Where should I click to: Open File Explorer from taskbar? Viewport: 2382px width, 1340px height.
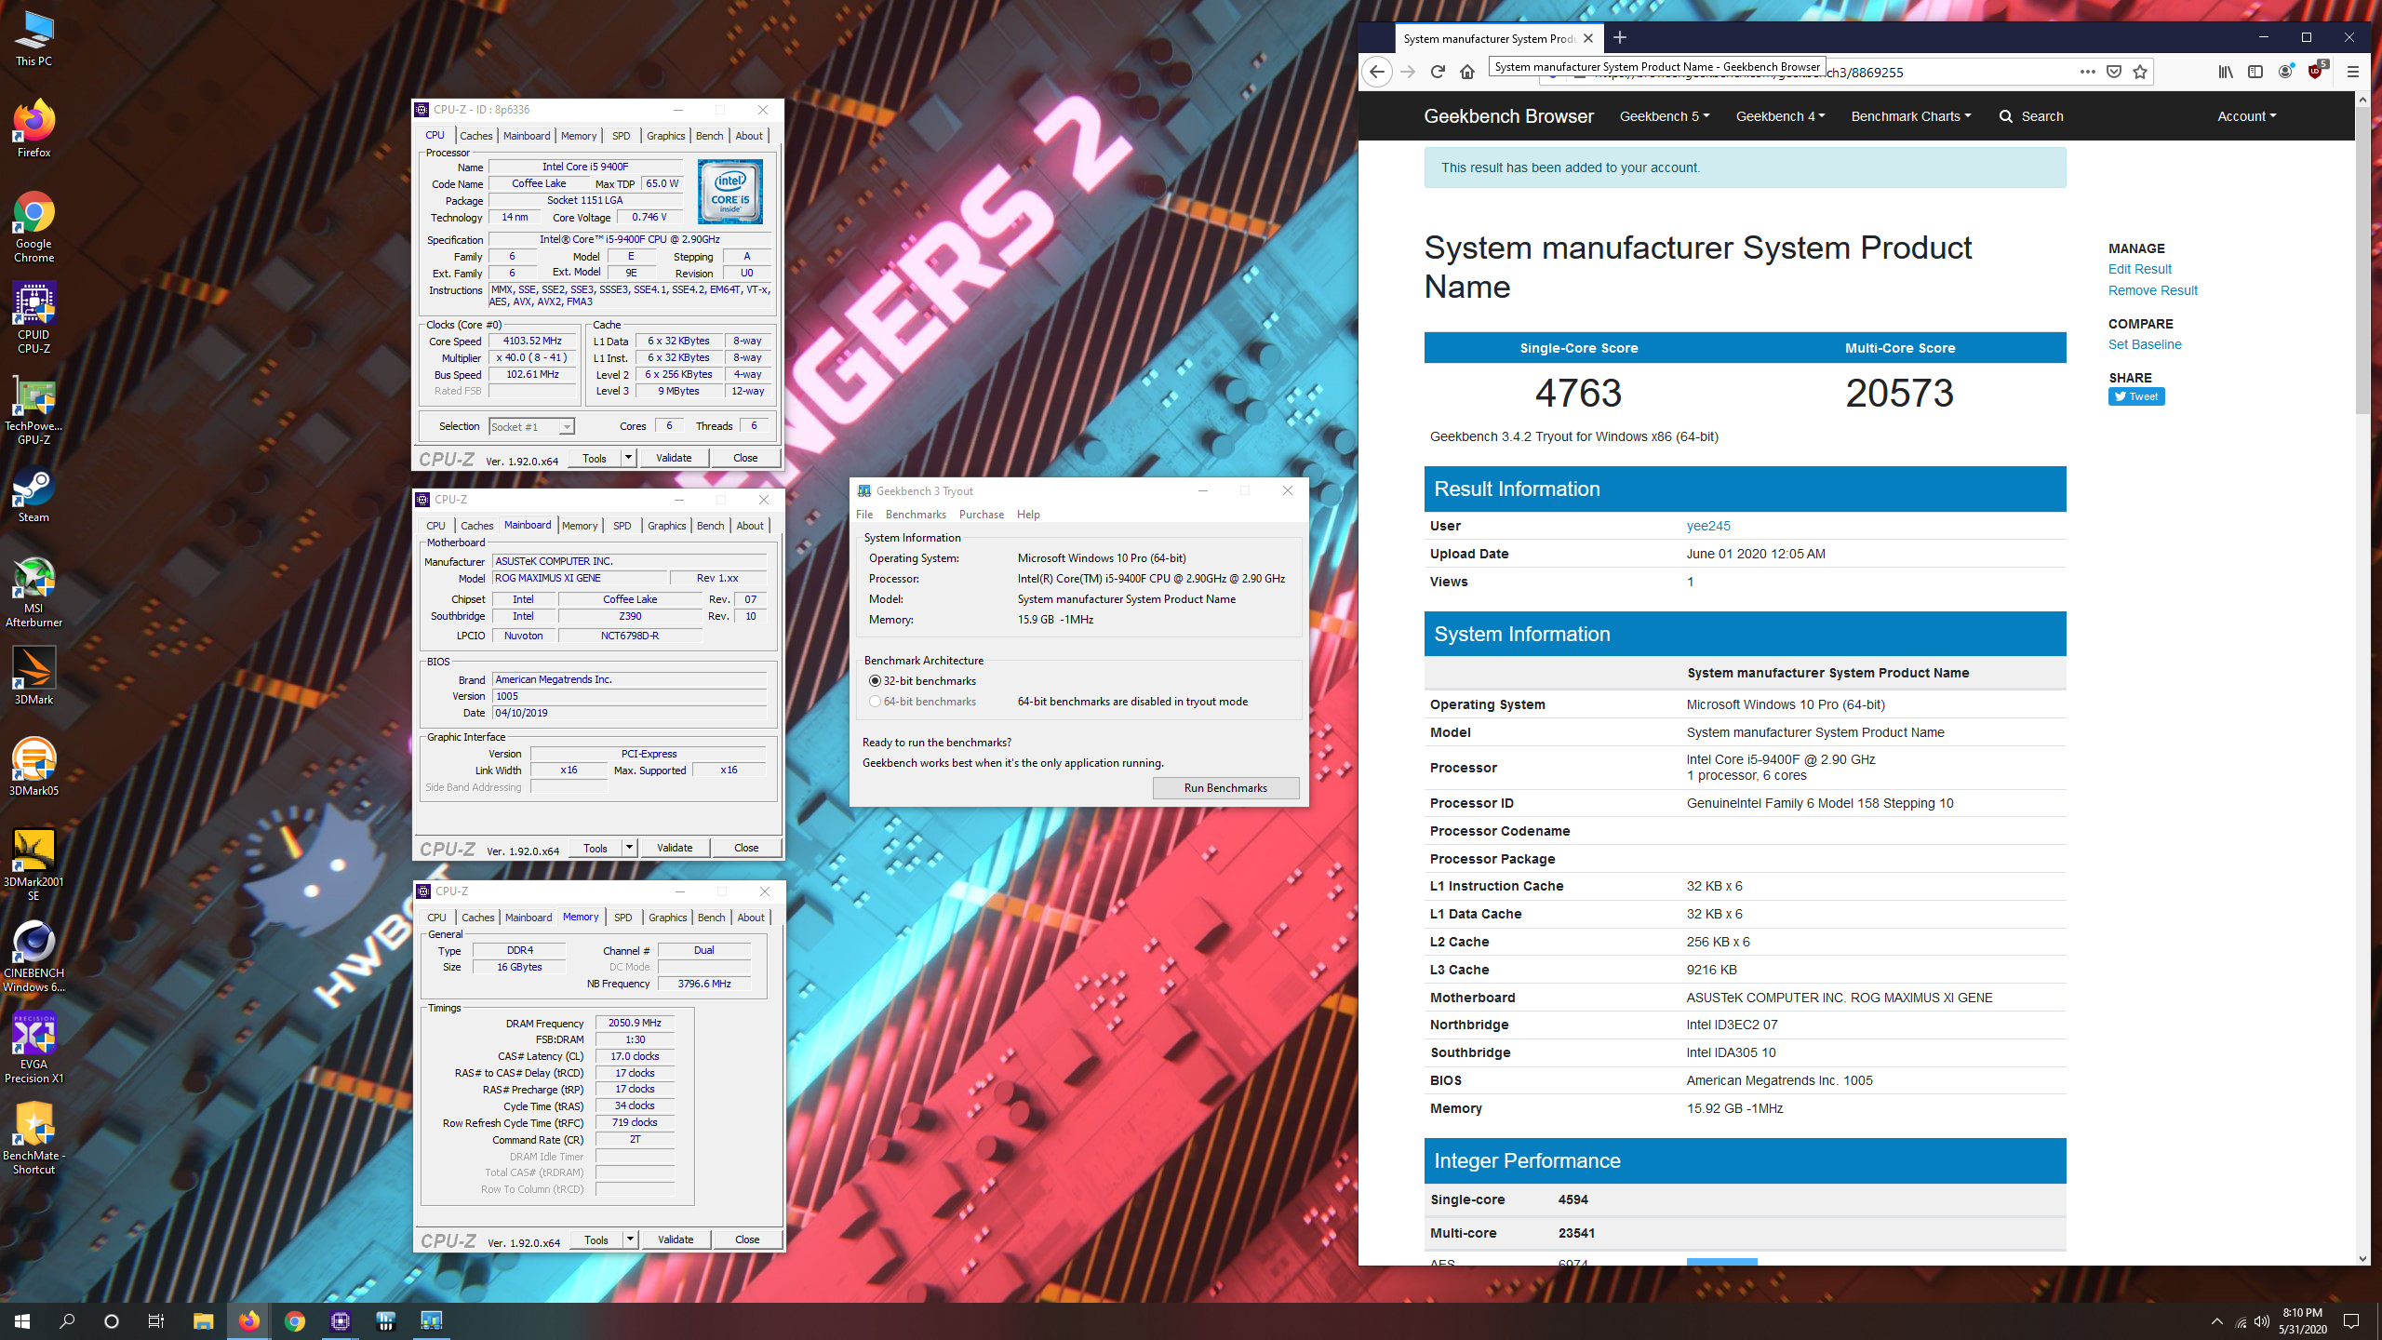click(x=203, y=1321)
